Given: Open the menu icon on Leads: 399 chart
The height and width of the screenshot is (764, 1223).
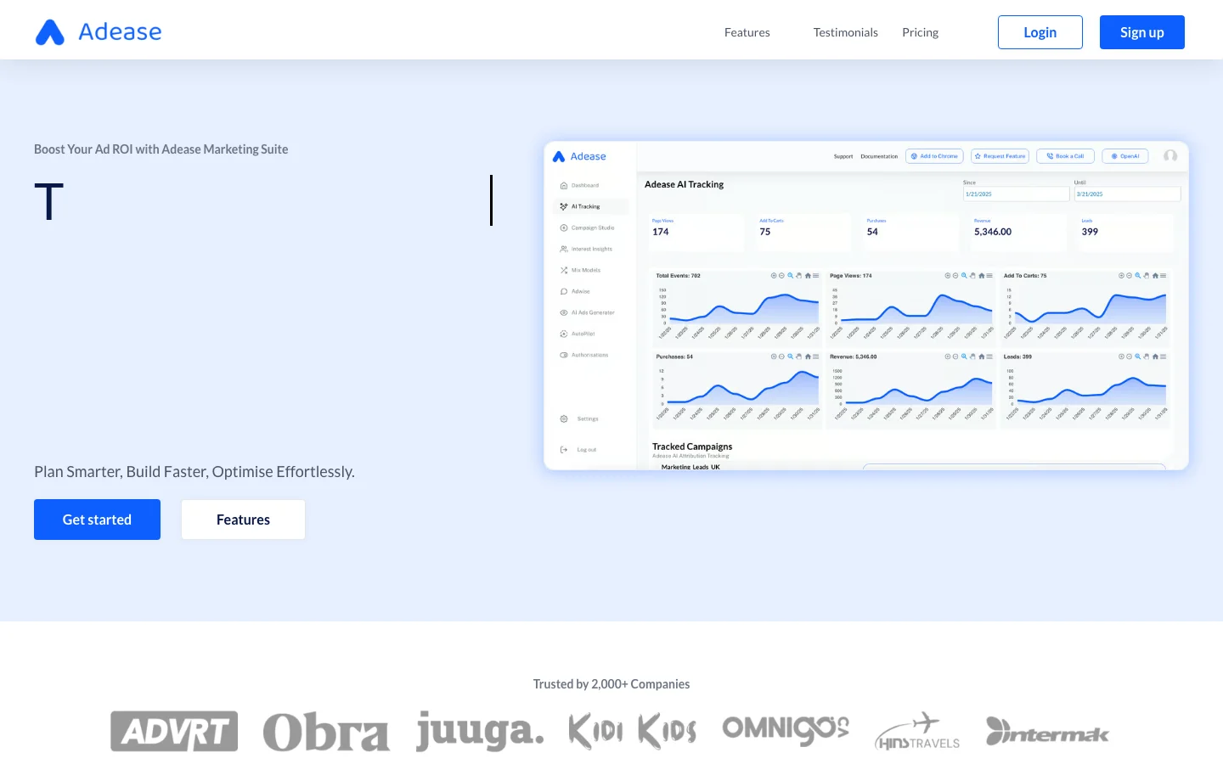Looking at the screenshot, I should click(1164, 357).
